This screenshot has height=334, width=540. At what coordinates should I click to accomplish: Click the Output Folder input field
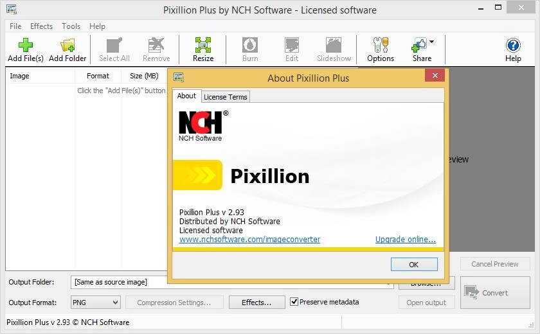[x=232, y=282]
